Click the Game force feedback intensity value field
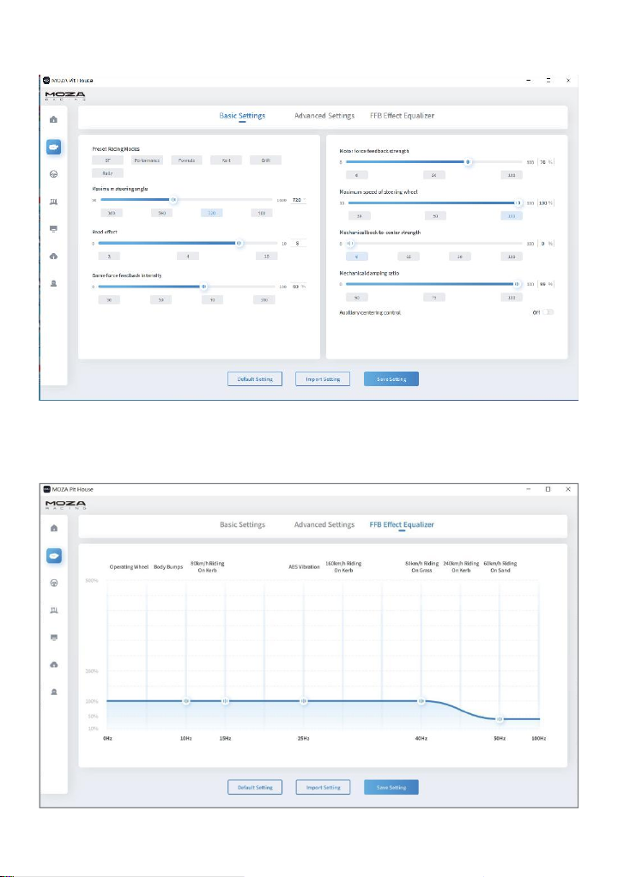The image size is (618, 877). pos(298,287)
